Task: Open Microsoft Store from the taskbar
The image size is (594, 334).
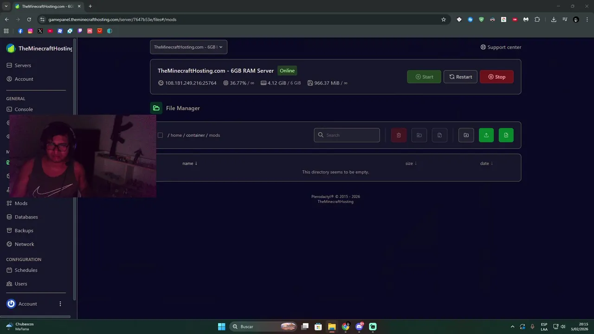Action: (318, 327)
